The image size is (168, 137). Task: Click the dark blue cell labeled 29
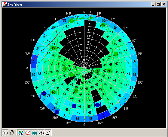tap(34, 61)
